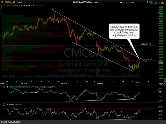Click the move handle beside CMCSA Hourly
Image resolution: width=166 pixels, height=124 pixels.
coord(4,5)
